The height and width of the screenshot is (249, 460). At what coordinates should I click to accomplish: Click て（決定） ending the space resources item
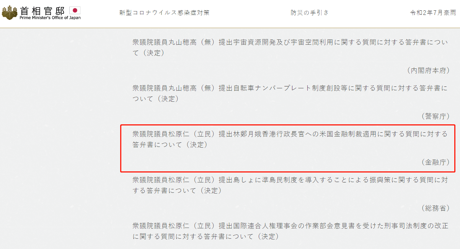tap(148, 53)
